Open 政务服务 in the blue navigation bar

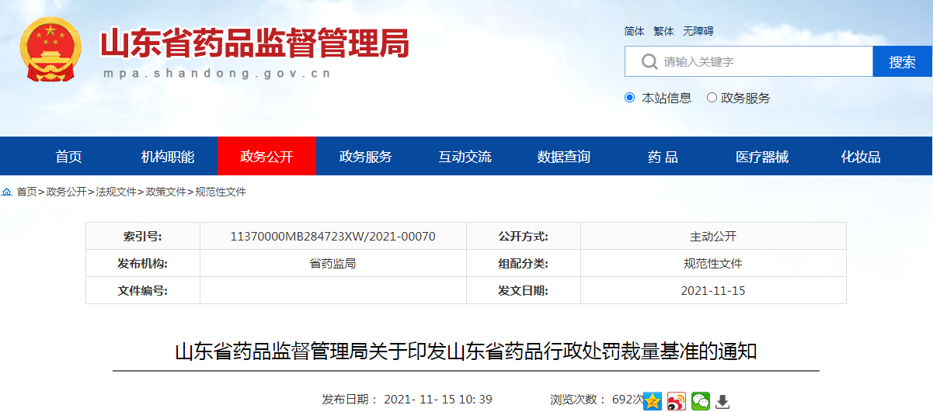(366, 157)
